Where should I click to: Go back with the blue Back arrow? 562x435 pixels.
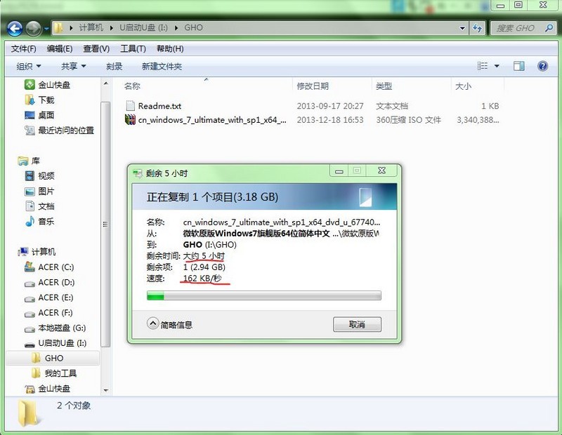click(x=15, y=29)
